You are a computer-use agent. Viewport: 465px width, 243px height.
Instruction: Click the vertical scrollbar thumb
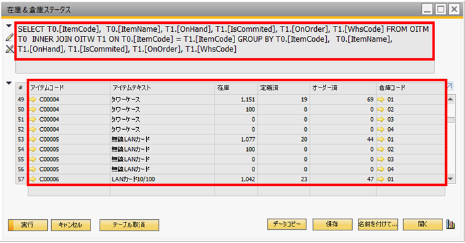coord(451,120)
